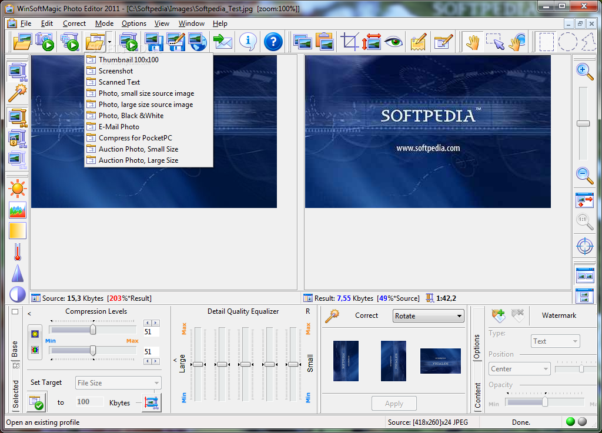The height and width of the screenshot is (433, 602).
Task: Click the note with pencil icon
Action: pyautogui.click(x=419, y=42)
